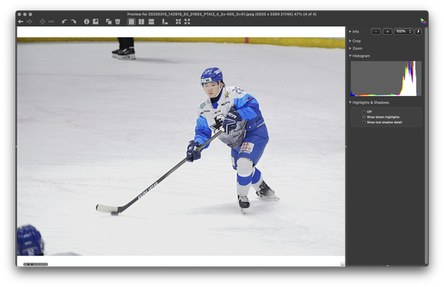
Task: Click the plus zoom in button
Action: point(387,32)
